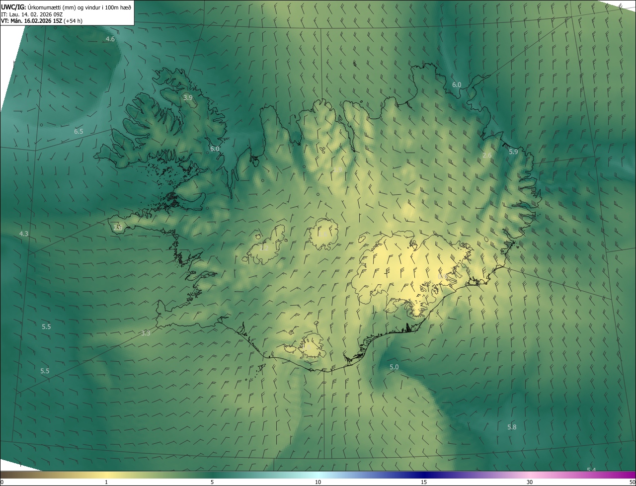This screenshot has width=636, height=486.
Task: Click the '0' tick on the colour scale
Action: click(2, 483)
